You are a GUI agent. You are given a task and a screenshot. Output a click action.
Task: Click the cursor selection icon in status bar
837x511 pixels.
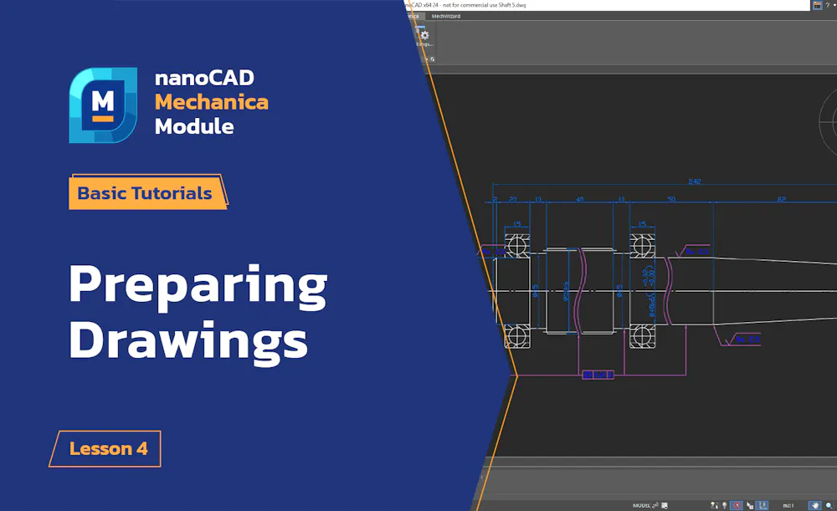click(750, 505)
